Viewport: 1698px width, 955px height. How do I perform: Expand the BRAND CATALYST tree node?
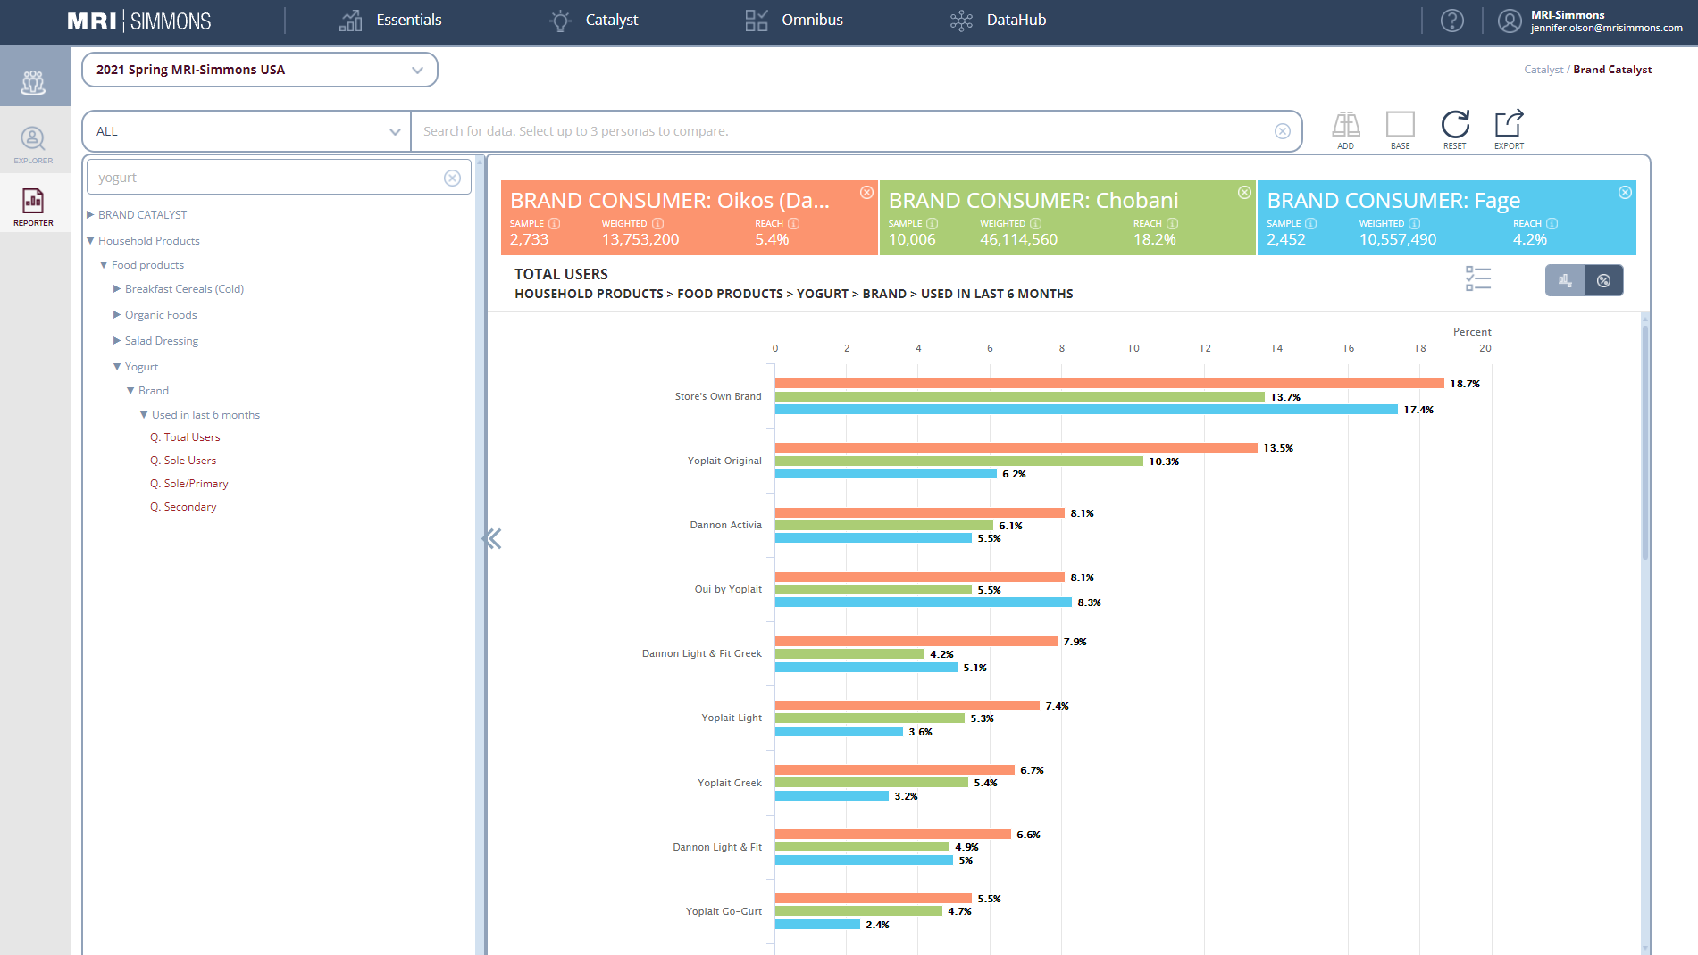(x=90, y=215)
